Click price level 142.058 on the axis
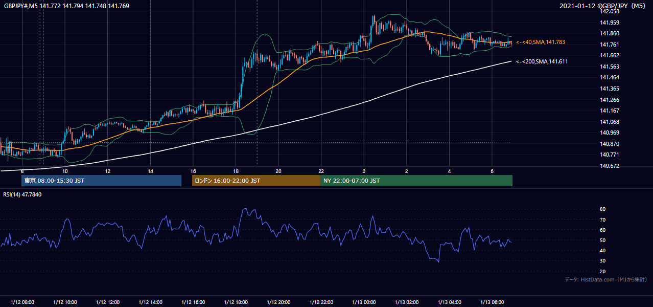 [610, 11]
